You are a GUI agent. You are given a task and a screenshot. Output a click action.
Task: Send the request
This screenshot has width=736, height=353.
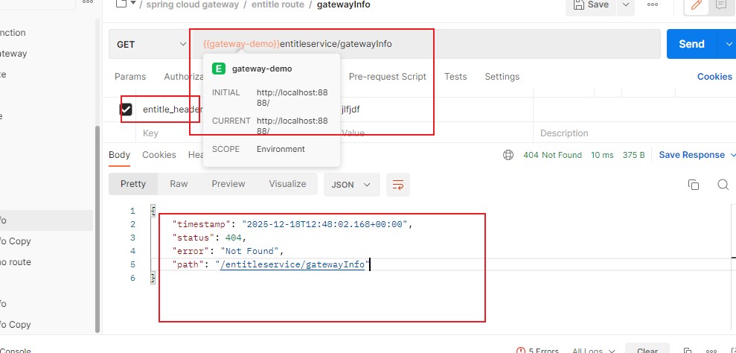point(691,44)
